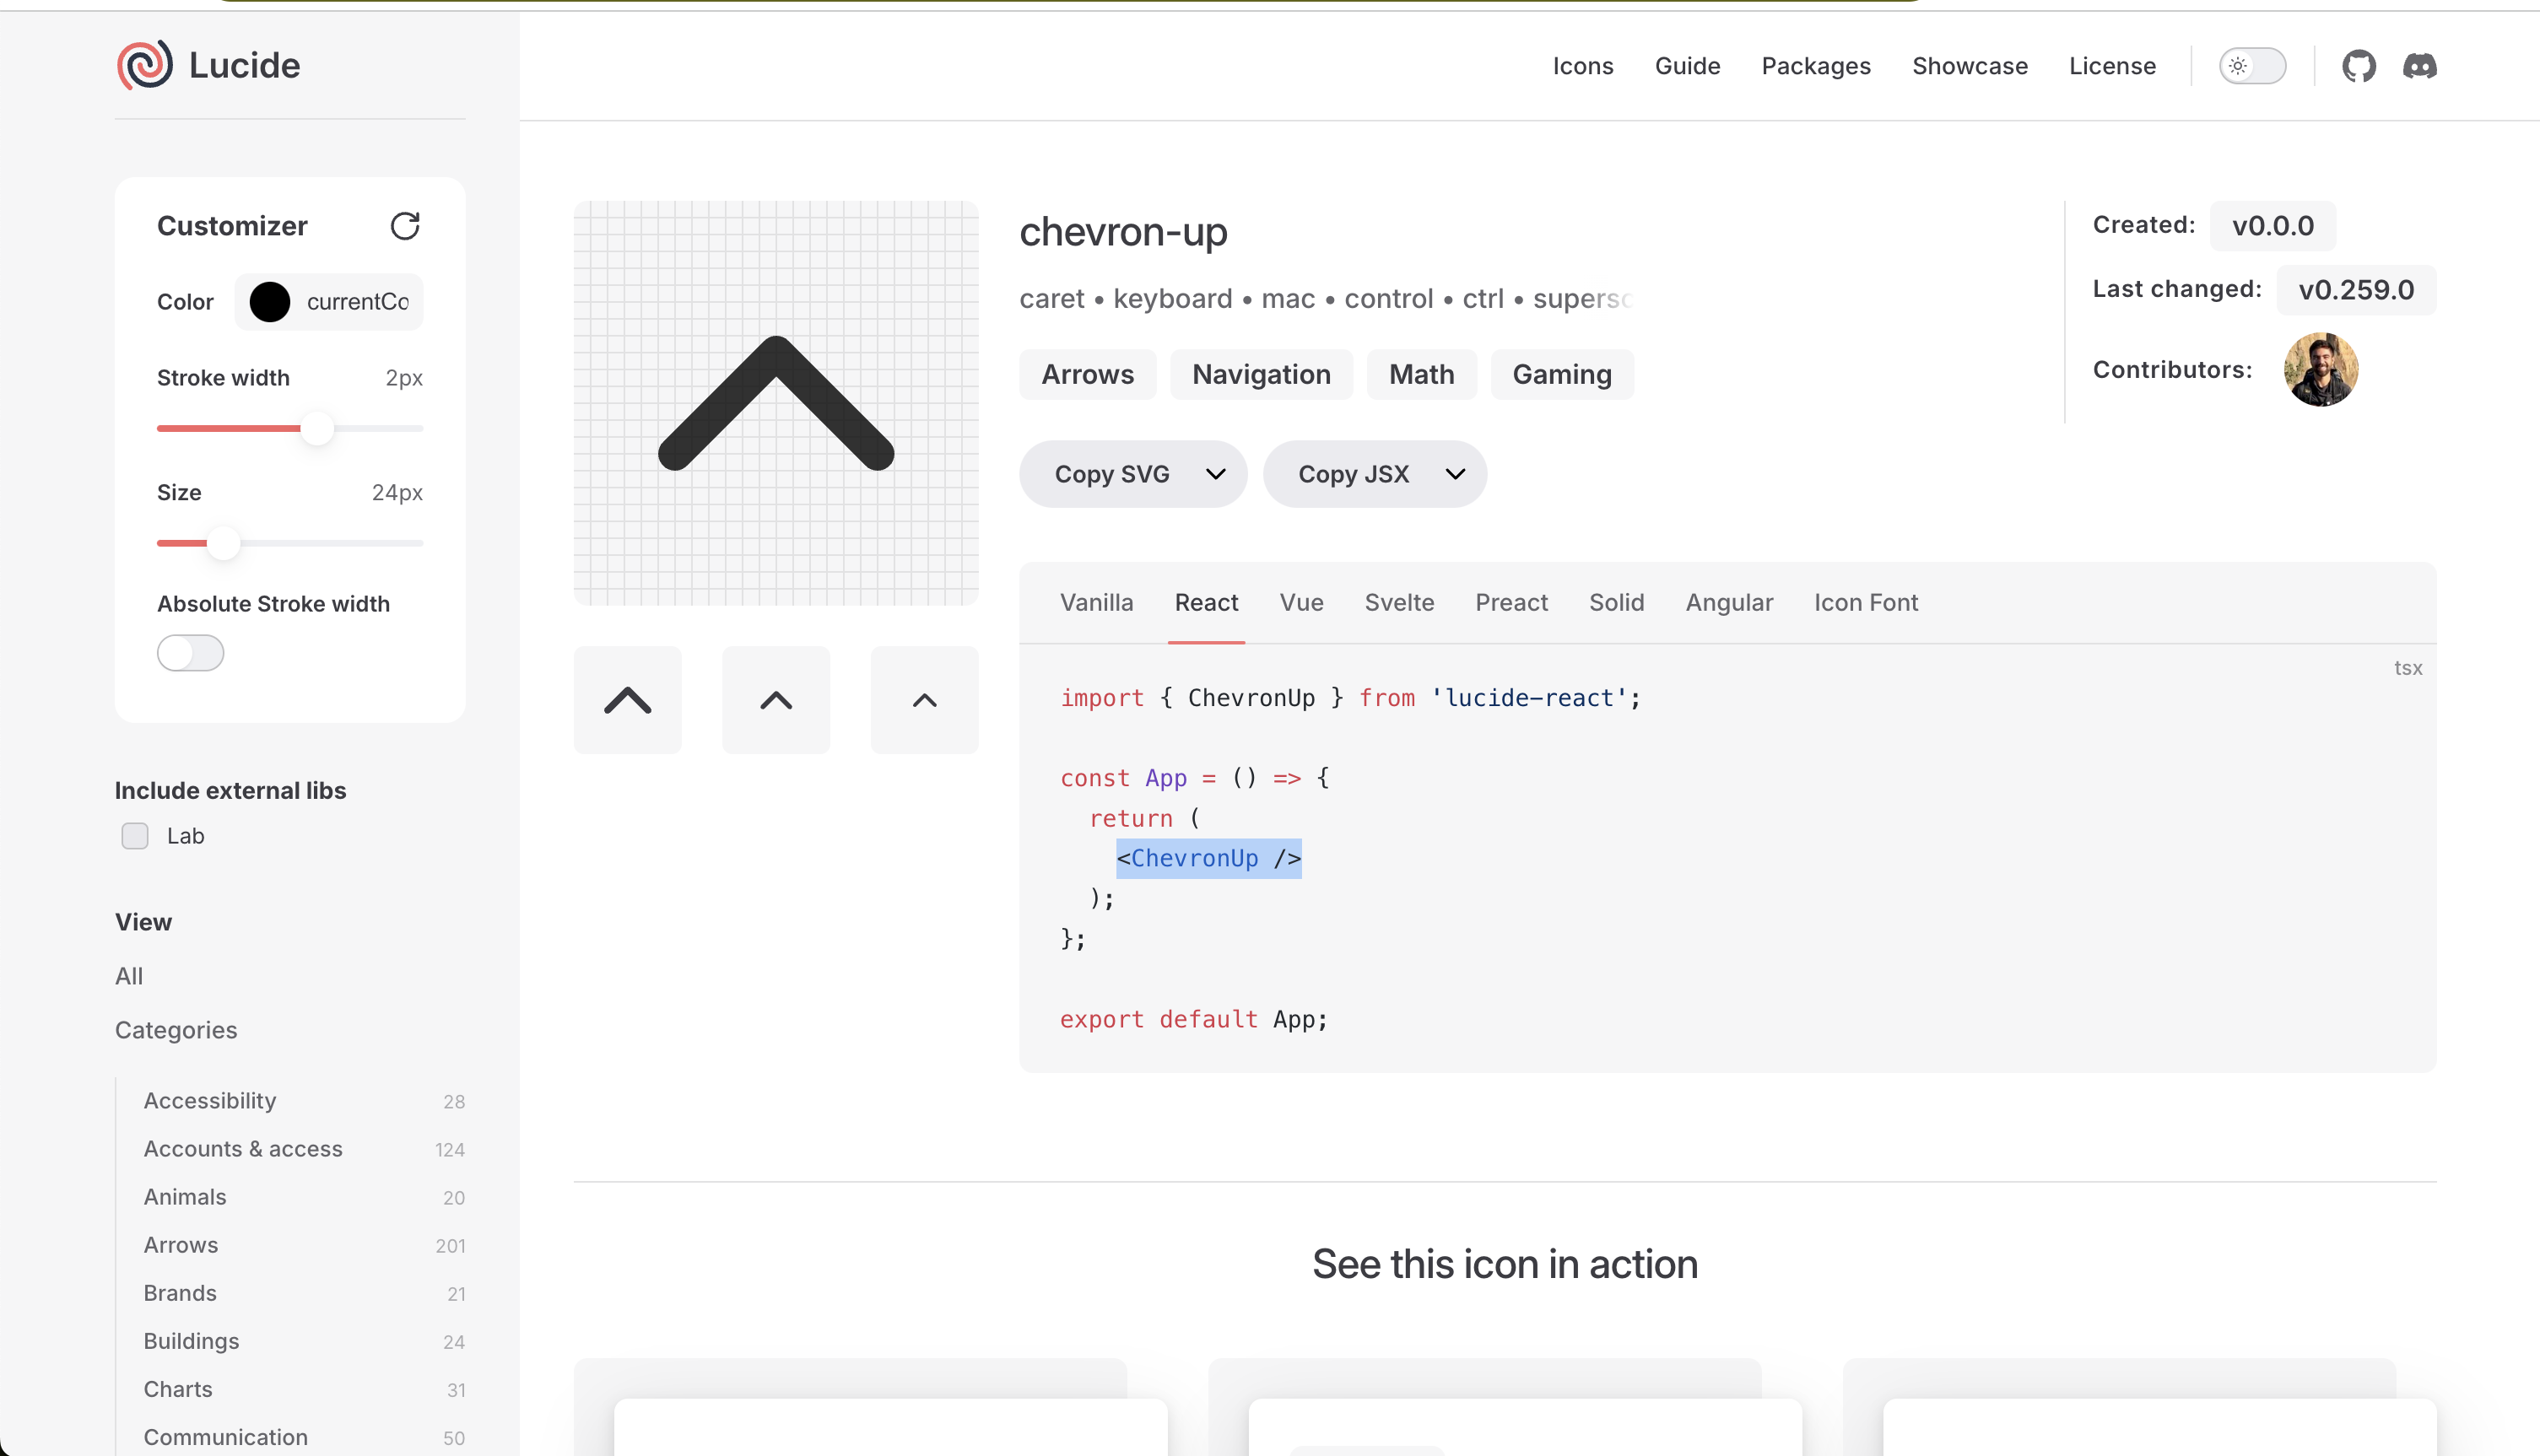This screenshot has width=2540, height=1456.
Task: Click the Navigation category tag
Action: tap(1261, 374)
